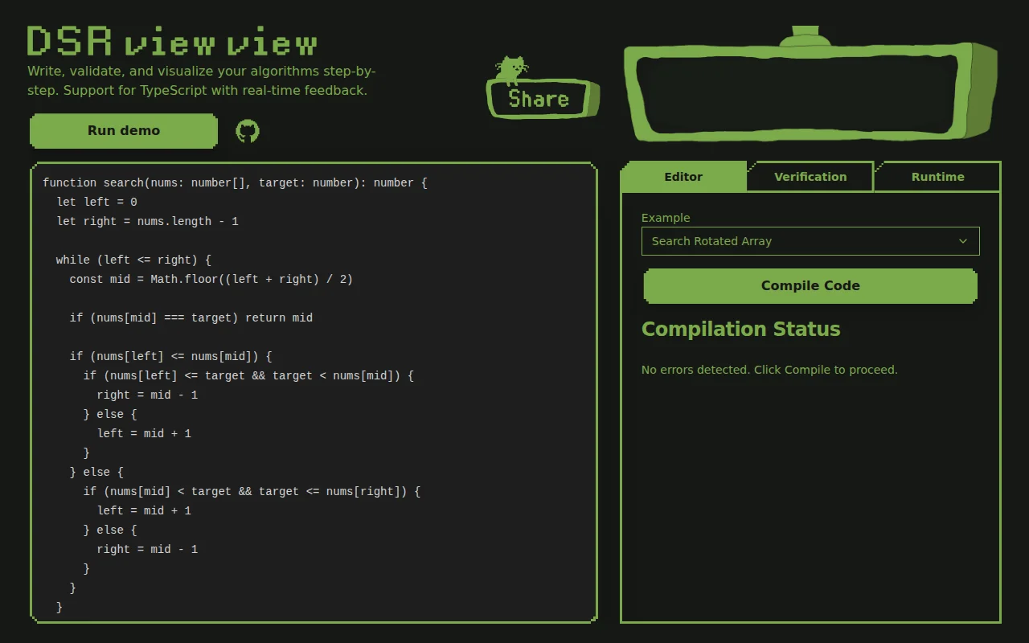Screen dimensions: 1029x643
Task: Compile the code
Action: pyautogui.click(x=810, y=286)
